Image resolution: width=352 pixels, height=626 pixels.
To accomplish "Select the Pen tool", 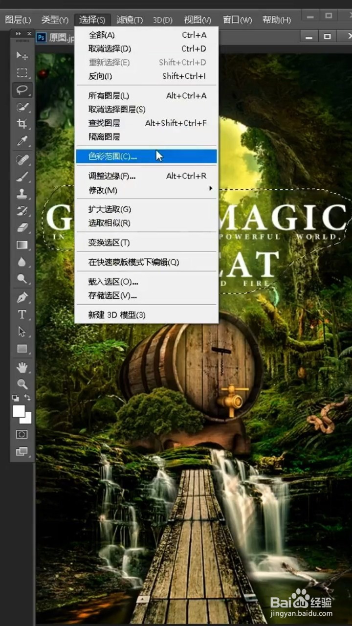I will point(22,297).
